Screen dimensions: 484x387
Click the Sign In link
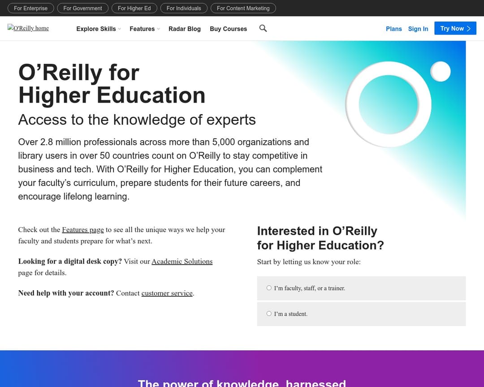click(418, 29)
